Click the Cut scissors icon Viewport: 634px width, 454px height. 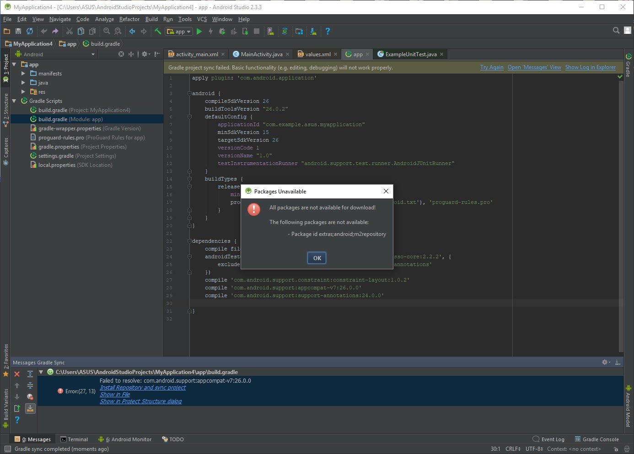[x=70, y=31]
